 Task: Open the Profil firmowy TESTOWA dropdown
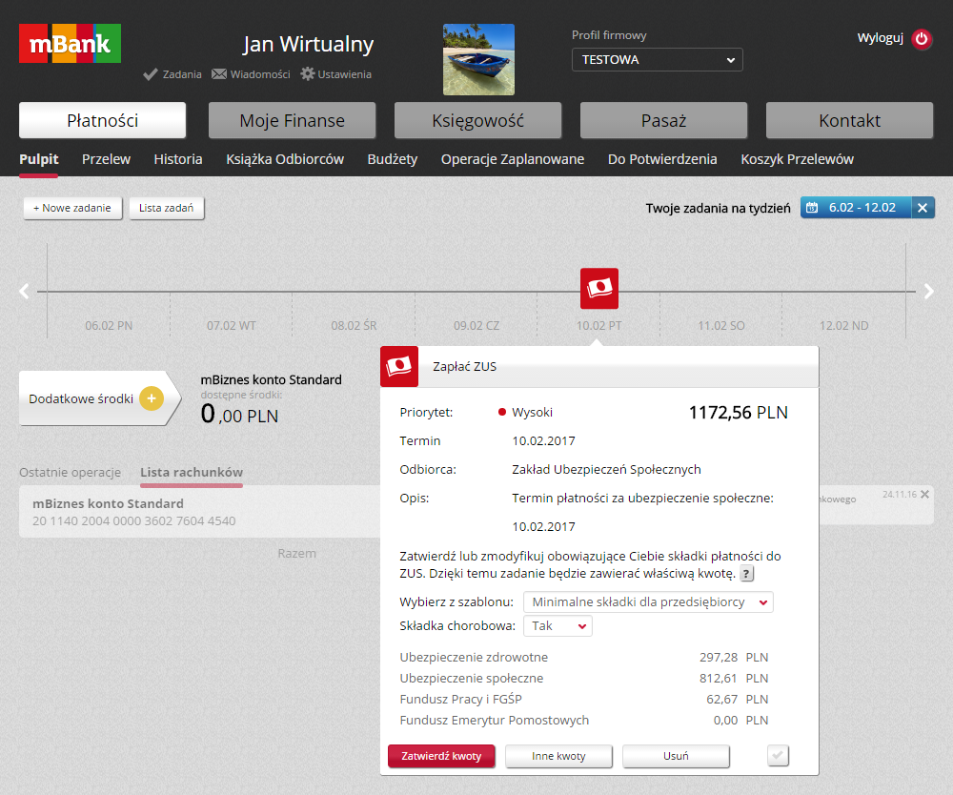point(657,59)
